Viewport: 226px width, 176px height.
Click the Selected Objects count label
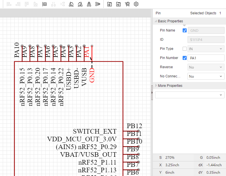pos(203,13)
